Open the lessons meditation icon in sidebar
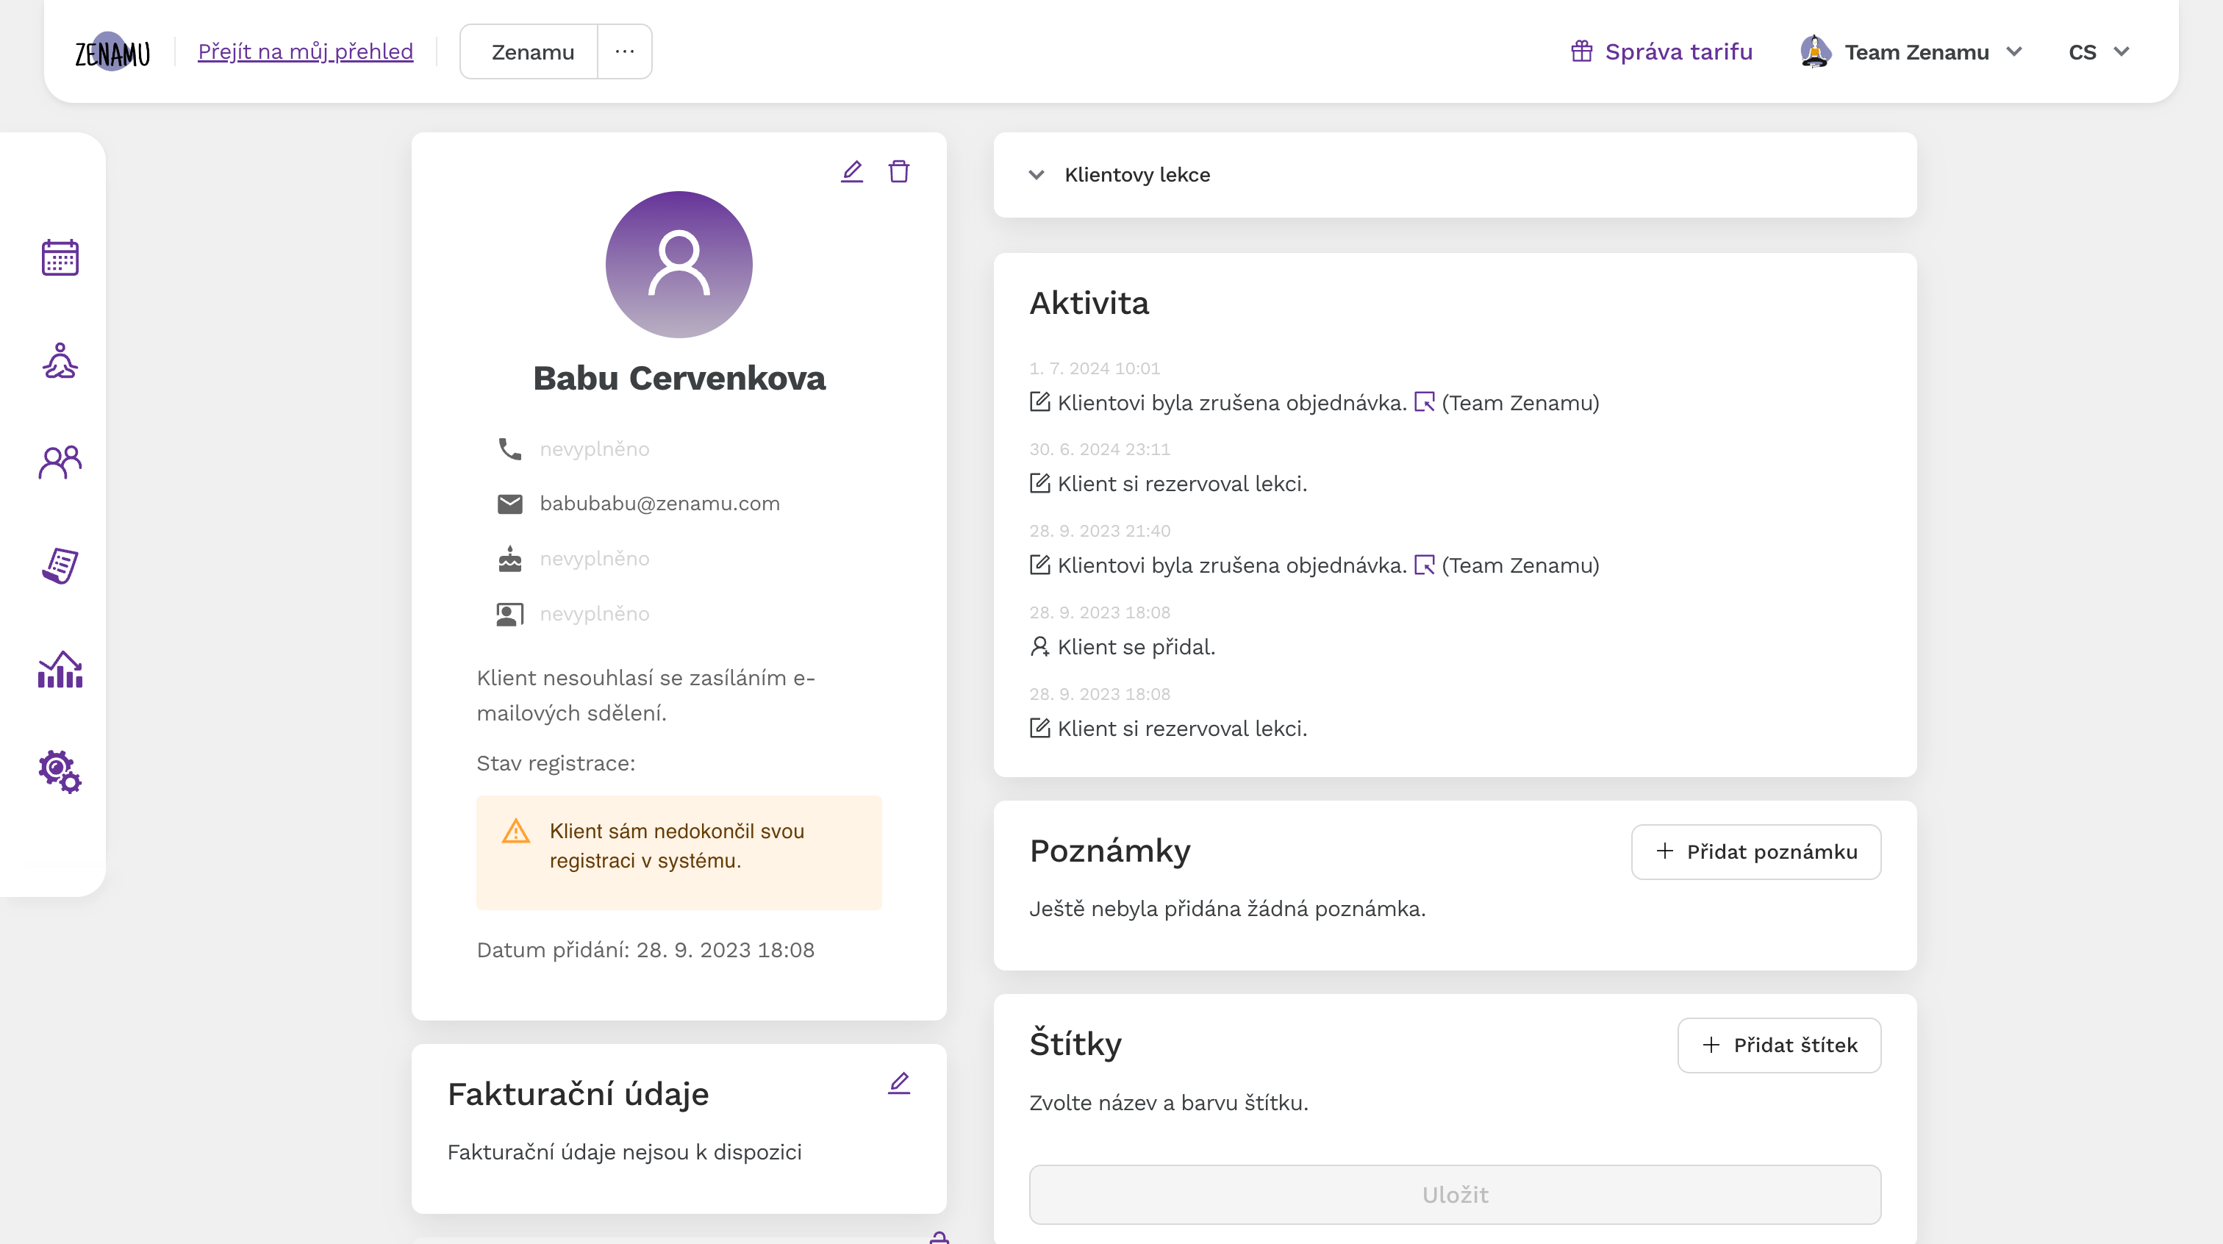This screenshot has height=1244, width=2223. (60, 360)
